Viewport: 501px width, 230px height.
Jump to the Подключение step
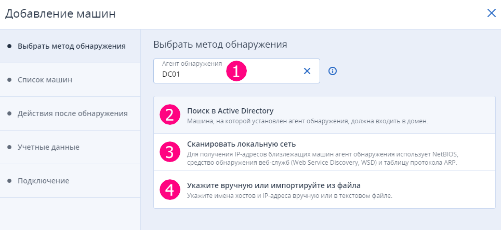point(70,181)
